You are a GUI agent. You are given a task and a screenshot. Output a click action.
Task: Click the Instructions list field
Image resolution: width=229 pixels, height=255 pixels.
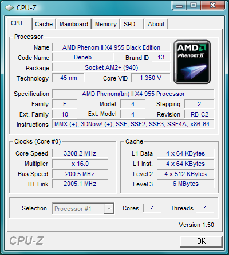133,125
